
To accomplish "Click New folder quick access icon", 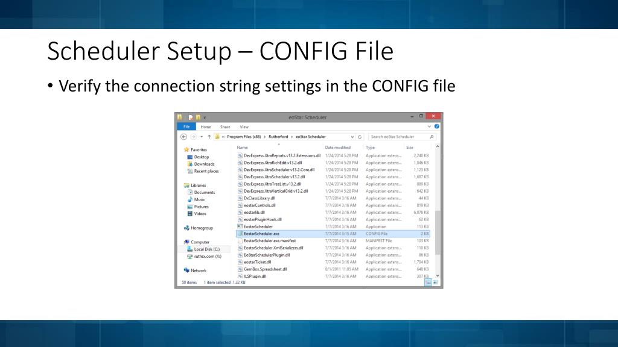I will [198, 117].
